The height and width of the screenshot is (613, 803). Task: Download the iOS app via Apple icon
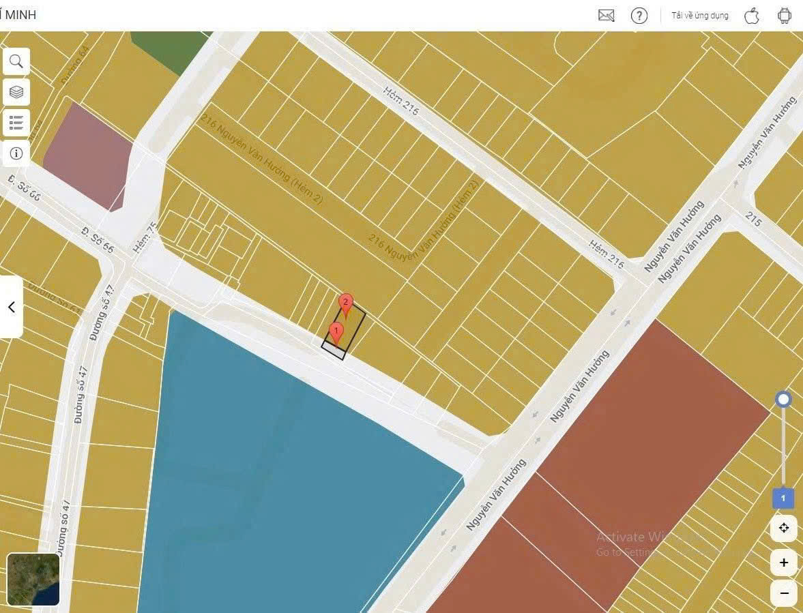751,16
